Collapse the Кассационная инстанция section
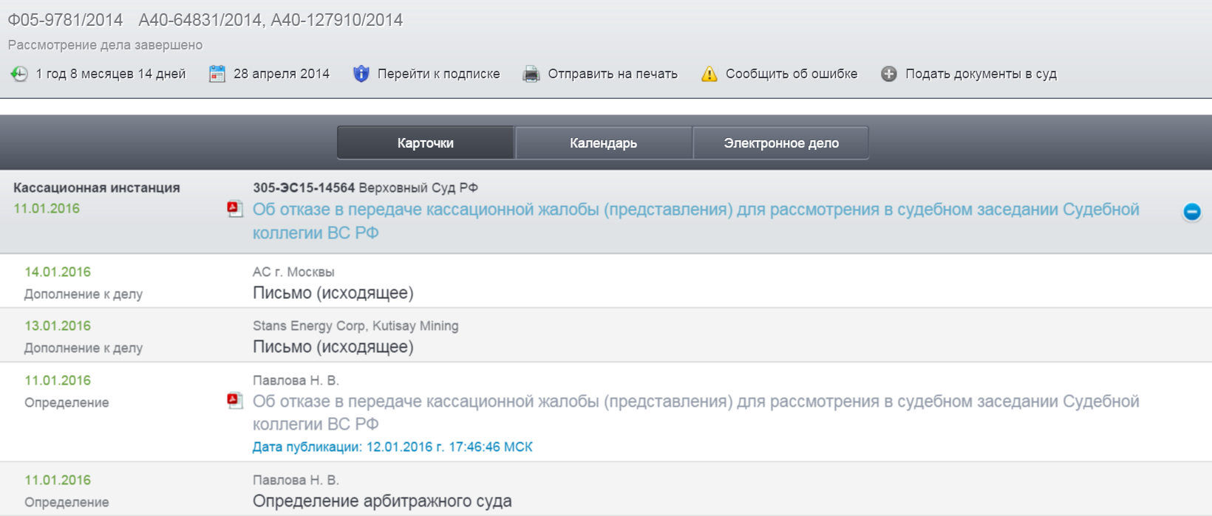This screenshot has height=516, width=1212. (1191, 212)
